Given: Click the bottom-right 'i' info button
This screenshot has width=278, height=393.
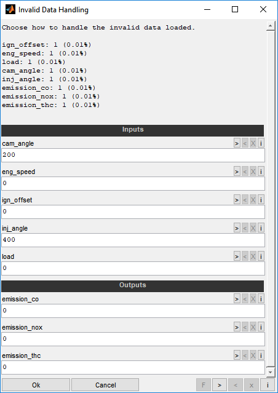Looking at the screenshot, I should [268, 385].
